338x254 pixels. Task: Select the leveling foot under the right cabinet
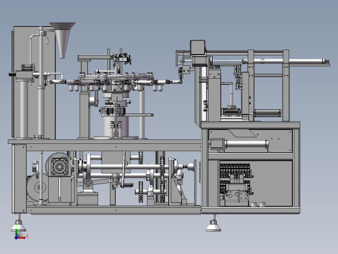coord(213,223)
